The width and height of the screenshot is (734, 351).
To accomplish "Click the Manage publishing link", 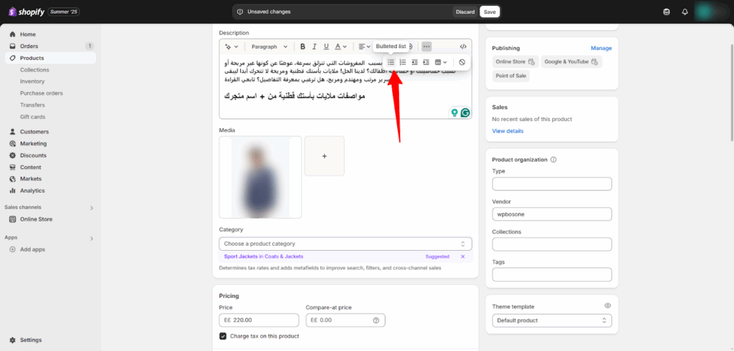I will [601, 48].
